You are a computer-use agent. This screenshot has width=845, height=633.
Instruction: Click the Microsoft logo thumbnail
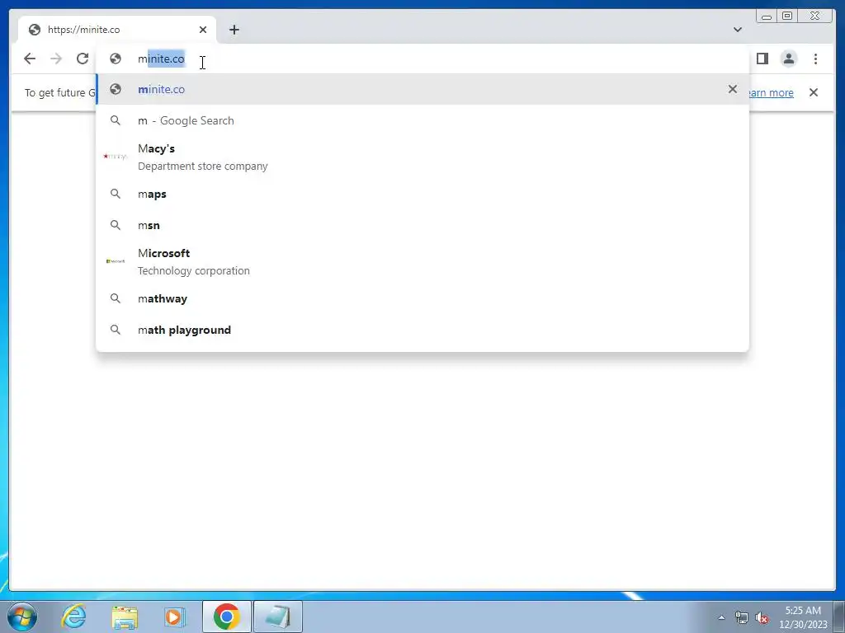pos(116,261)
